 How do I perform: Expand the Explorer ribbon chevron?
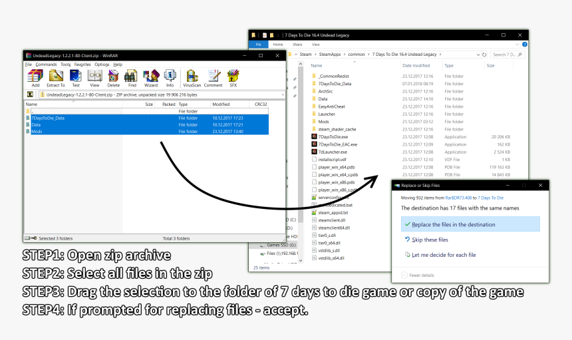pyautogui.click(x=517, y=44)
